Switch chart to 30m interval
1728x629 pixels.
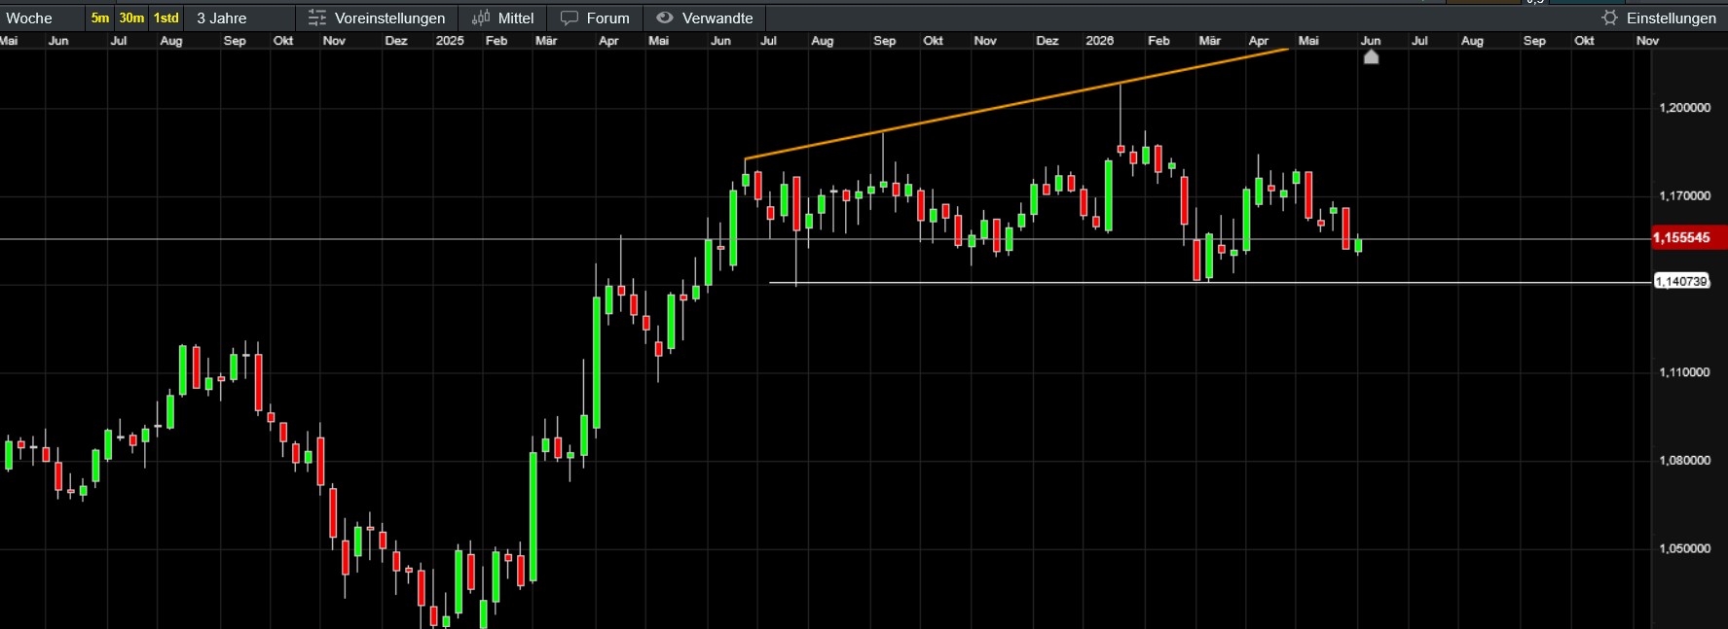tap(131, 18)
